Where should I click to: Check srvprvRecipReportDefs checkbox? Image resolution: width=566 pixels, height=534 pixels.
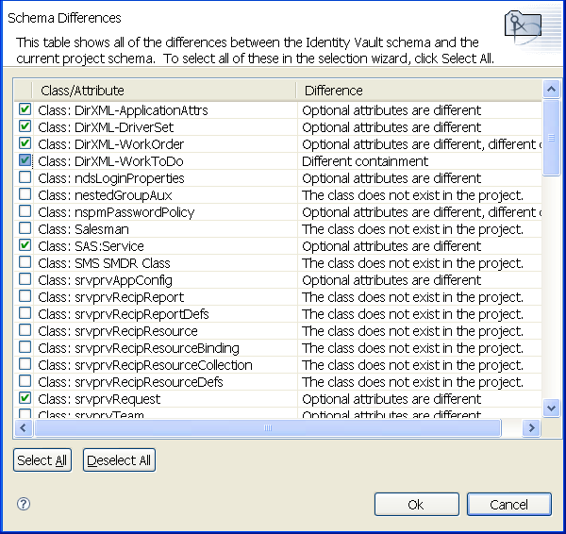[x=25, y=312]
